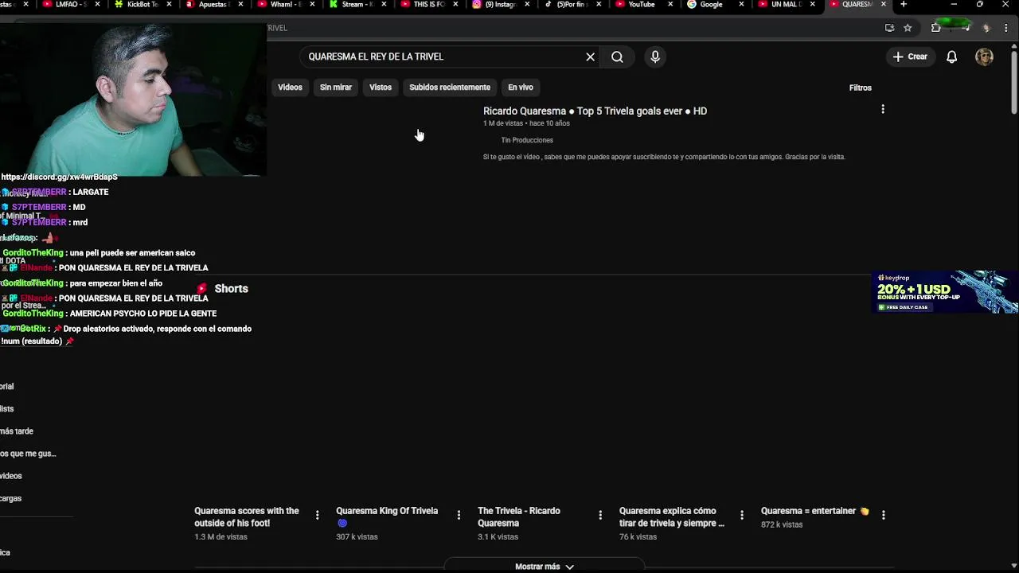
Task: Close the Google browser tab
Action: (742, 4)
